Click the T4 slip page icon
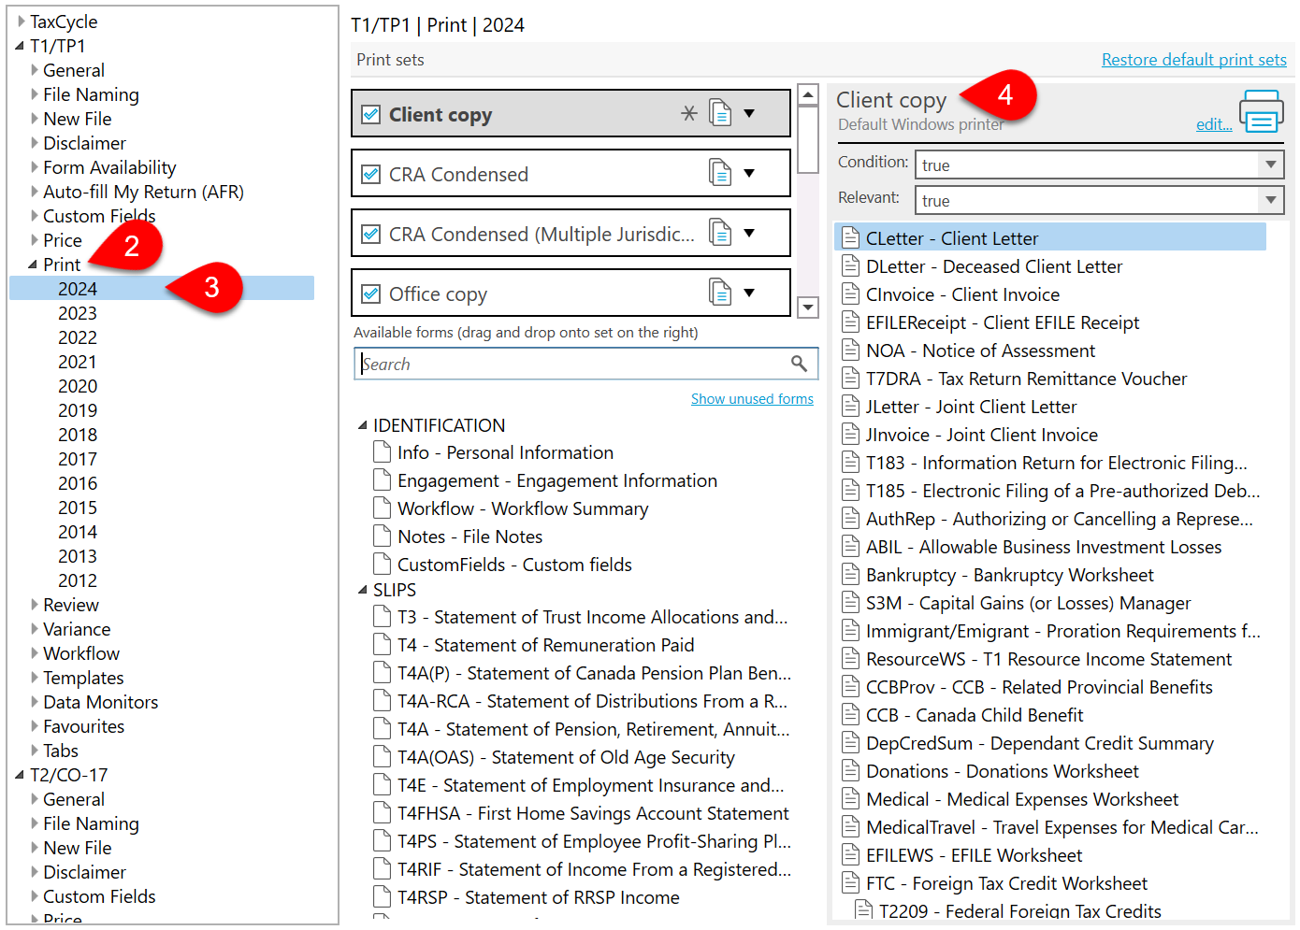Viewport: 1300px width, 930px height. tap(382, 645)
